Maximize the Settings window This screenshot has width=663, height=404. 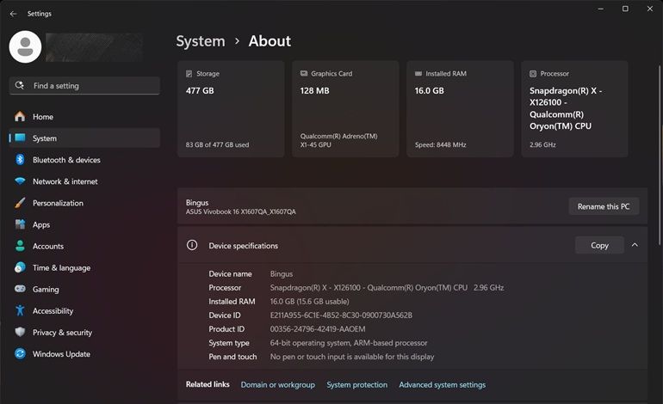(x=625, y=9)
